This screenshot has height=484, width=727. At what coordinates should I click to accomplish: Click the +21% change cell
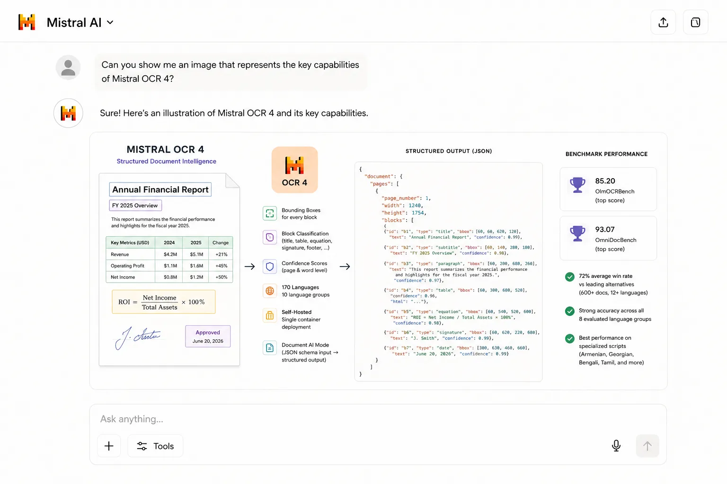tap(222, 254)
